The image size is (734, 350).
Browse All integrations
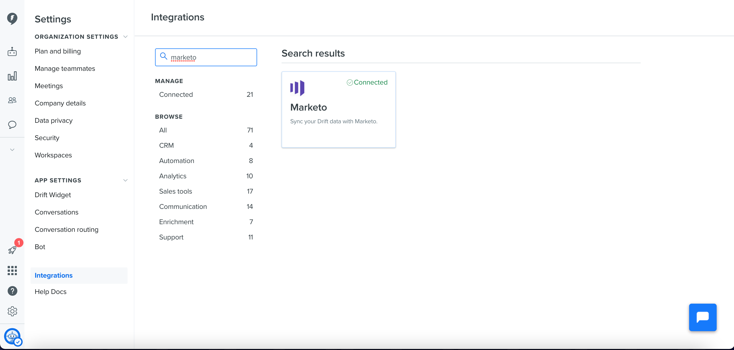[206, 130]
